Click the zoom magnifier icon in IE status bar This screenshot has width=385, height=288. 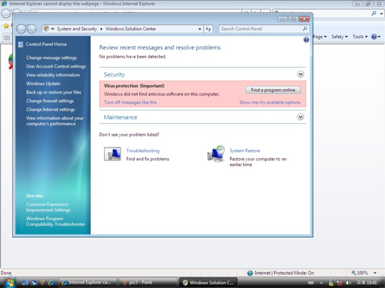[x=354, y=273]
